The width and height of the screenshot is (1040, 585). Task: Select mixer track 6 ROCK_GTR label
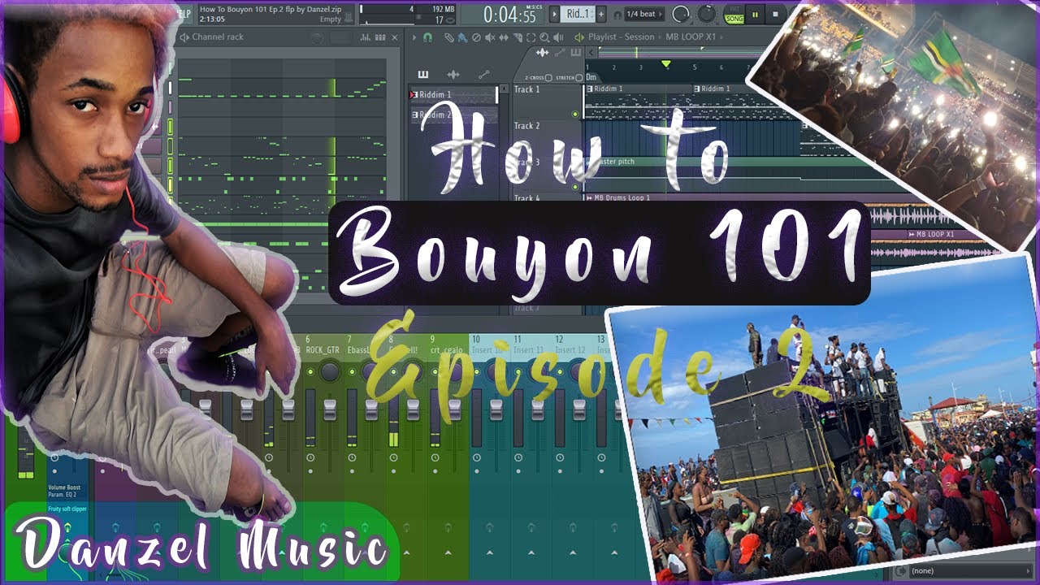323,349
